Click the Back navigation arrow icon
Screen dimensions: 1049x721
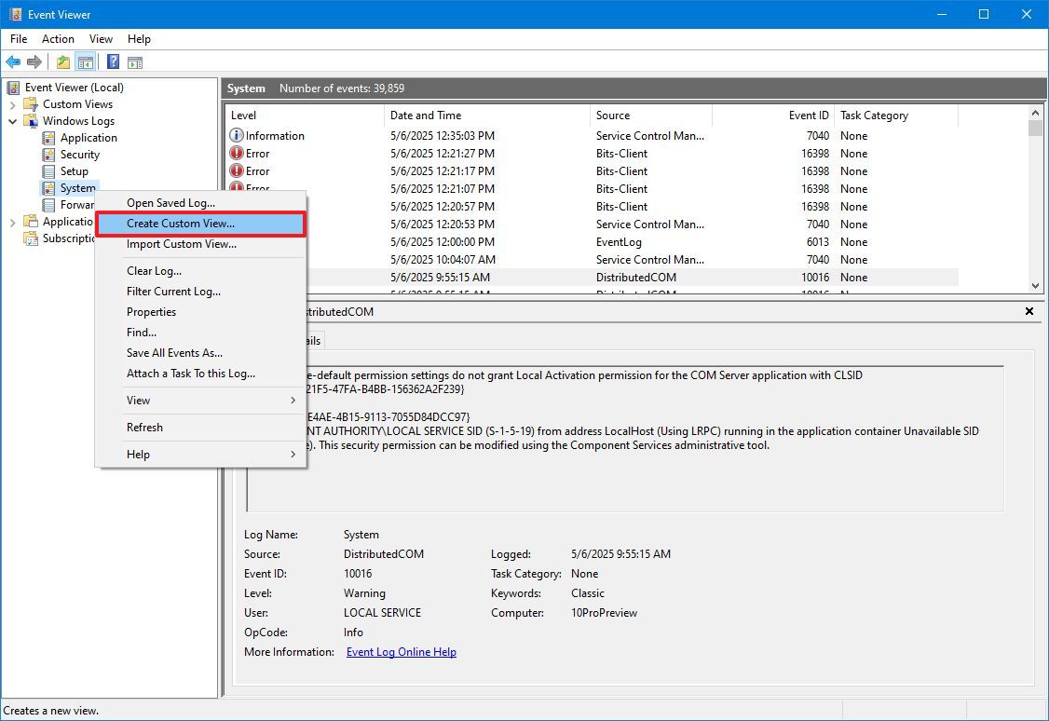[x=13, y=61]
